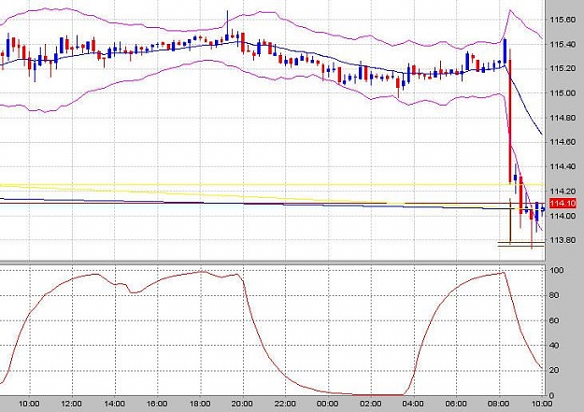Click the 114.60 price axis label
Screen dimensions: 584x412
pos(563,142)
